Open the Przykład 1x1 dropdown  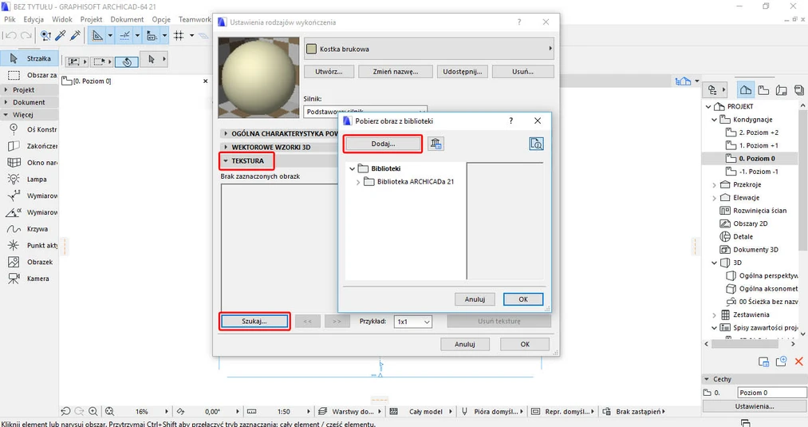(412, 322)
